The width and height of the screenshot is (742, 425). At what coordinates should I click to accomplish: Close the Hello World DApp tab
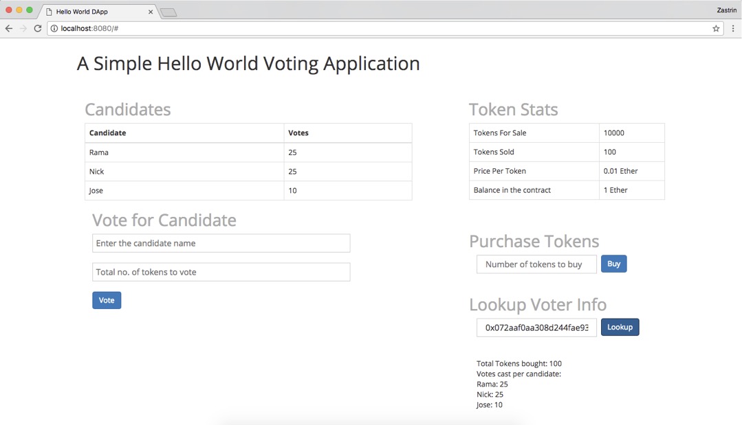coord(151,12)
